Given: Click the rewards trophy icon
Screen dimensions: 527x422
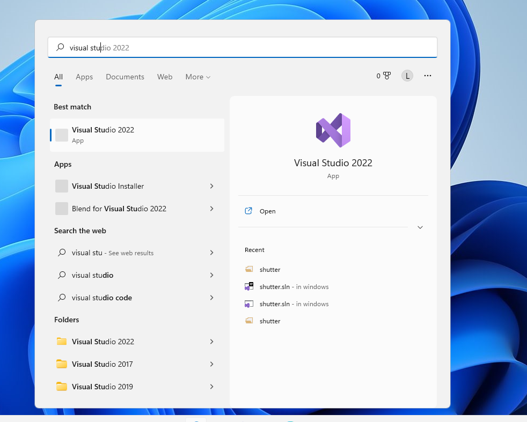Looking at the screenshot, I should [x=387, y=76].
